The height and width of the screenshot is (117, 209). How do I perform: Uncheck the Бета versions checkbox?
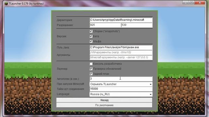point(91,36)
